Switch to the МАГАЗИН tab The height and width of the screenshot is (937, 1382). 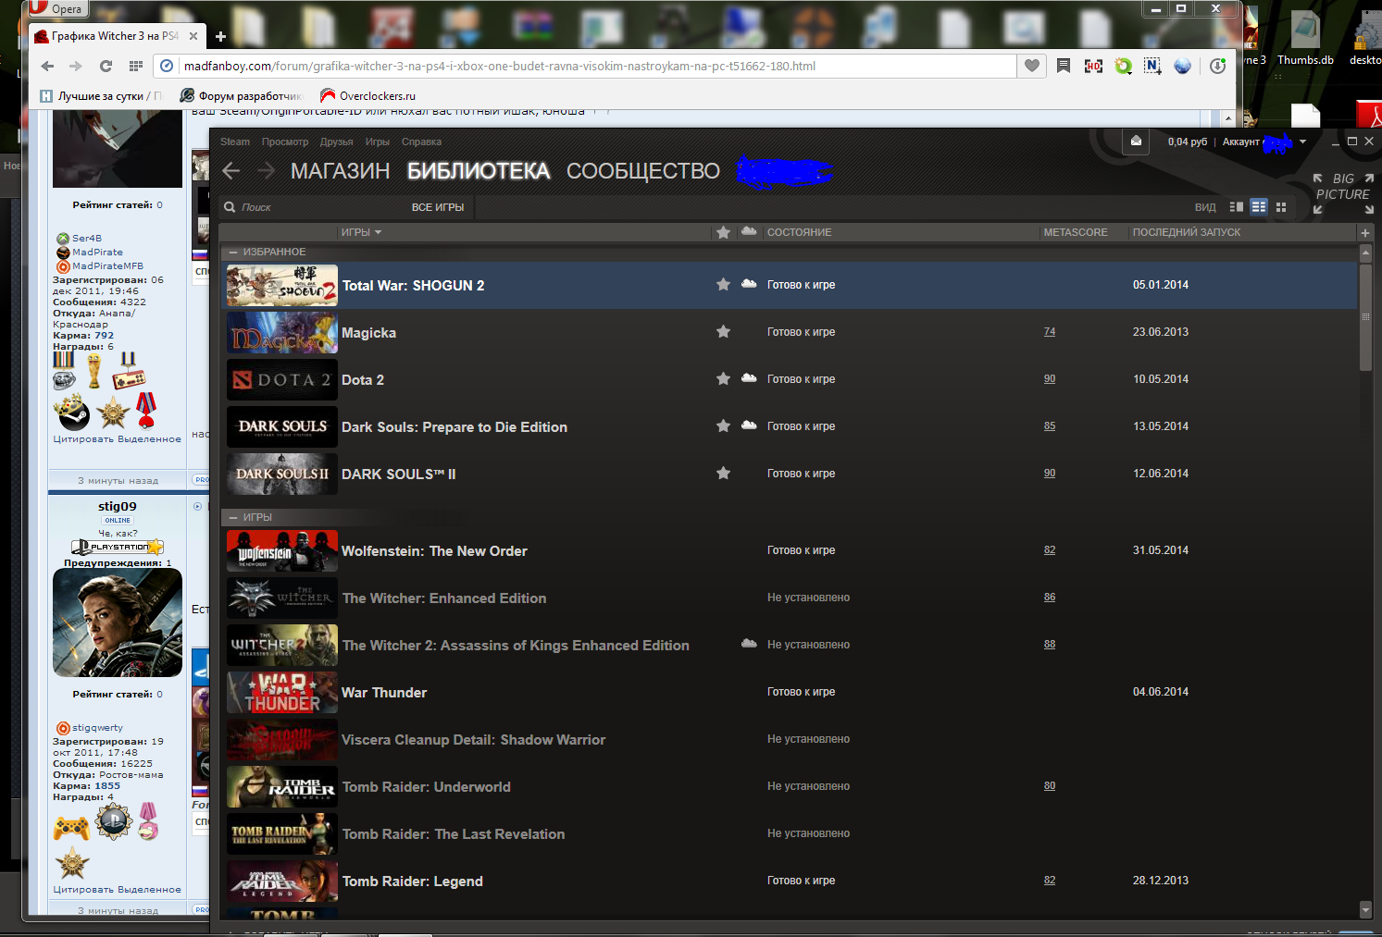click(x=340, y=171)
